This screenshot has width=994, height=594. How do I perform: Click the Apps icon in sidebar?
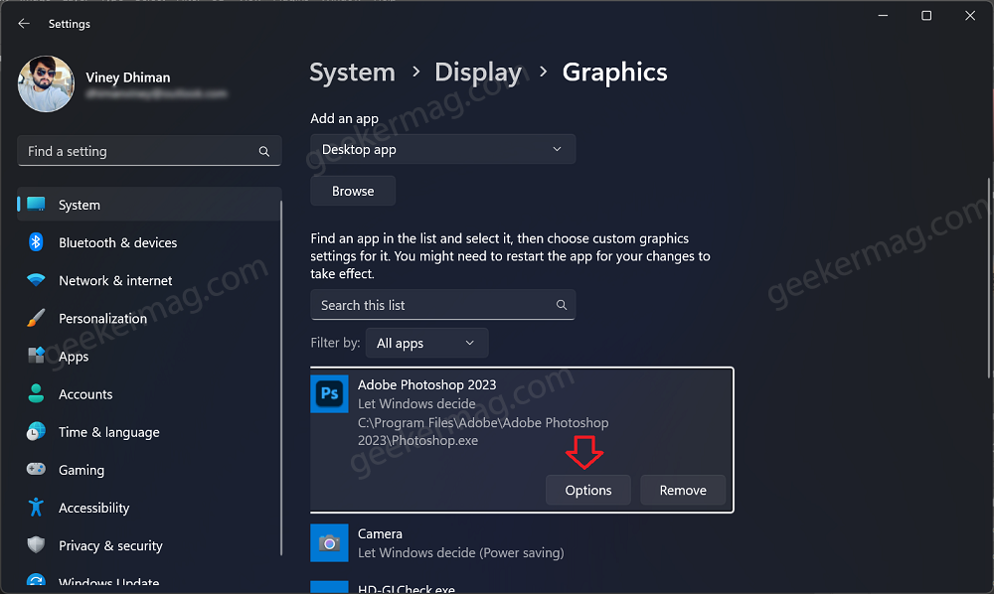[36, 356]
